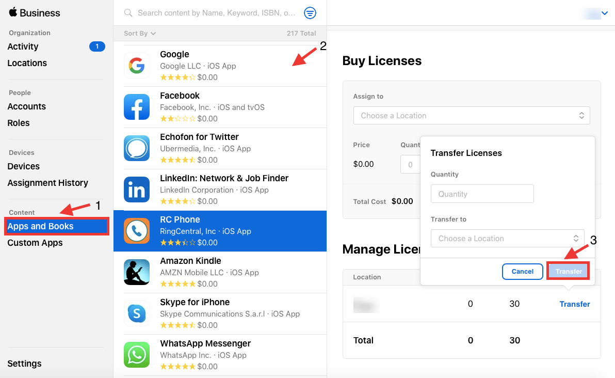The image size is (615, 378).
Task: Select the Skype for iPhone title
Action: point(195,302)
